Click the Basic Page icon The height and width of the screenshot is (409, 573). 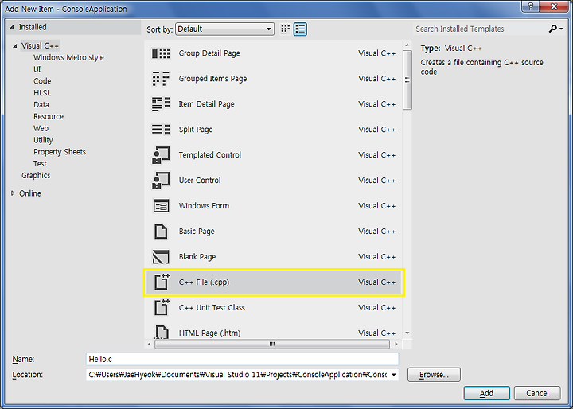(161, 232)
